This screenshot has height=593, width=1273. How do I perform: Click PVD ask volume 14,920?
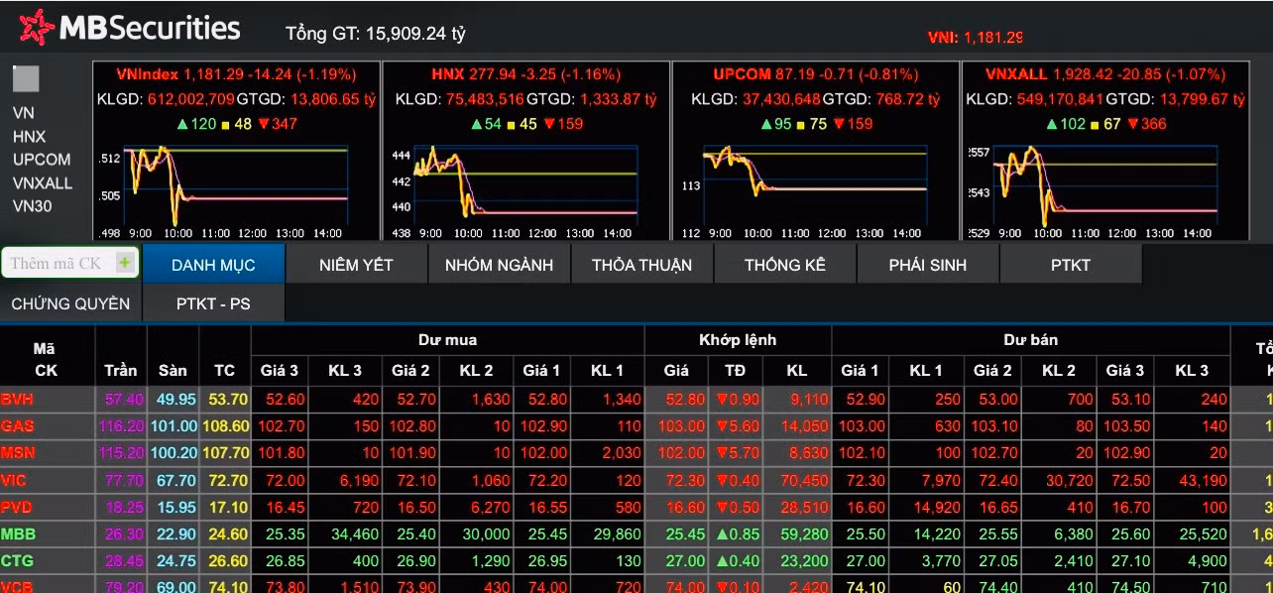935,507
